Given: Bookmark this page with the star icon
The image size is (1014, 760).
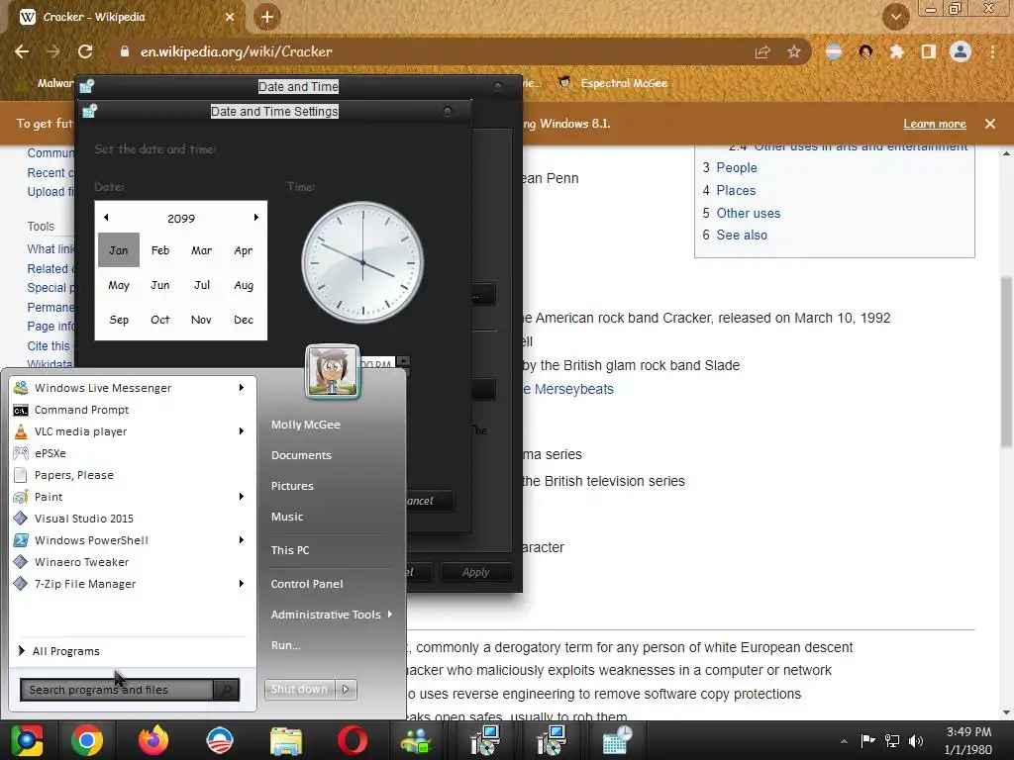Looking at the screenshot, I should click(x=794, y=51).
